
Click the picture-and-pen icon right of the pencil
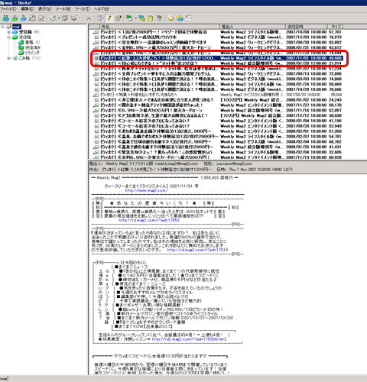118,18
